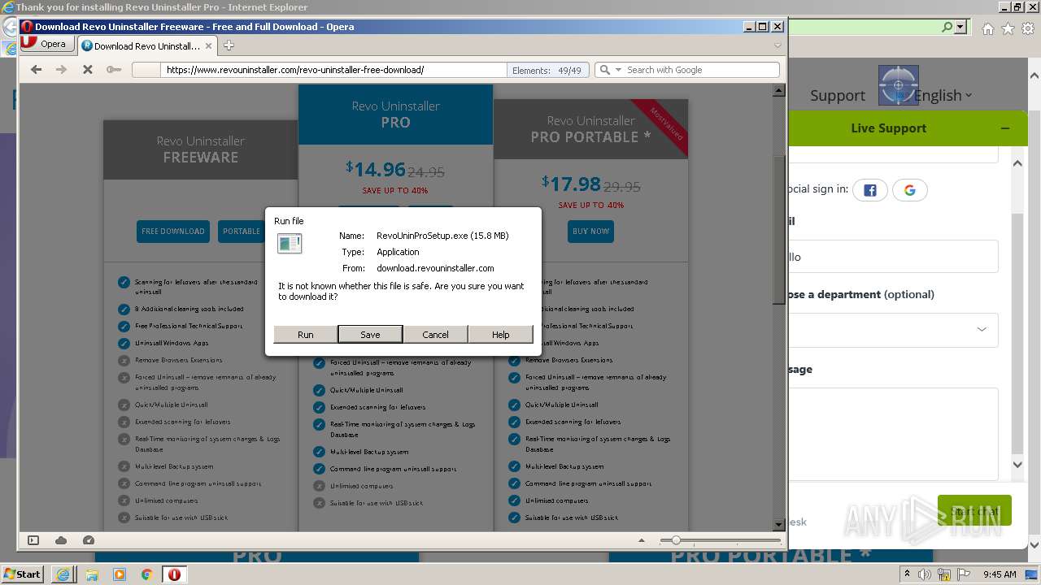
Task: Open the English language dropdown
Action: [943, 95]
